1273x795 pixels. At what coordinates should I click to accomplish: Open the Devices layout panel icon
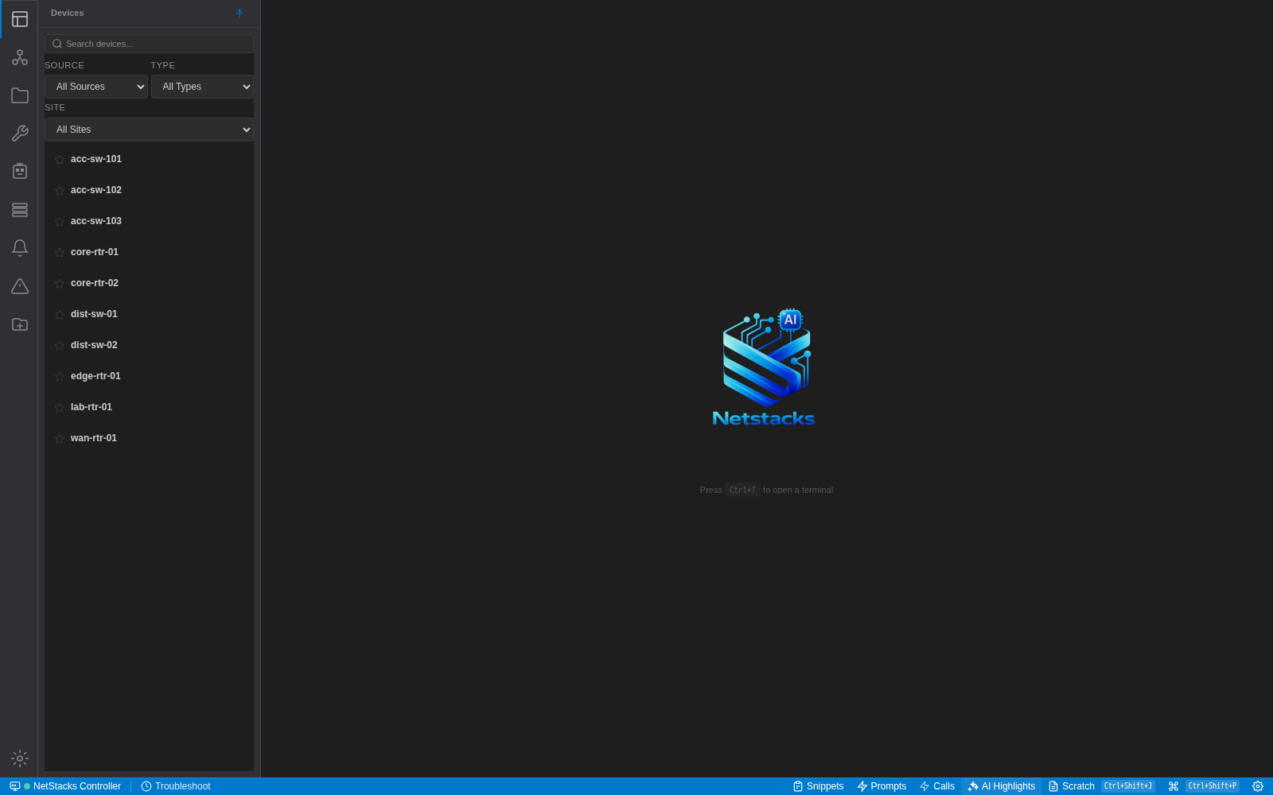[x=20, y=19]
